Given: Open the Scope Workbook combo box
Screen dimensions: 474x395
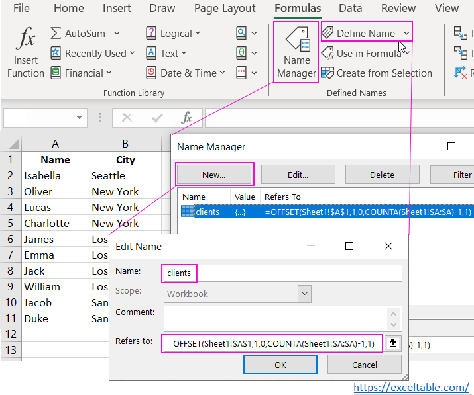Looking at the screenshot, I should point(237,294).
